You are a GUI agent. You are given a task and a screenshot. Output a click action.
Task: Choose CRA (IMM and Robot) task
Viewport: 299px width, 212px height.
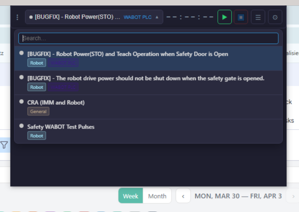56,102
